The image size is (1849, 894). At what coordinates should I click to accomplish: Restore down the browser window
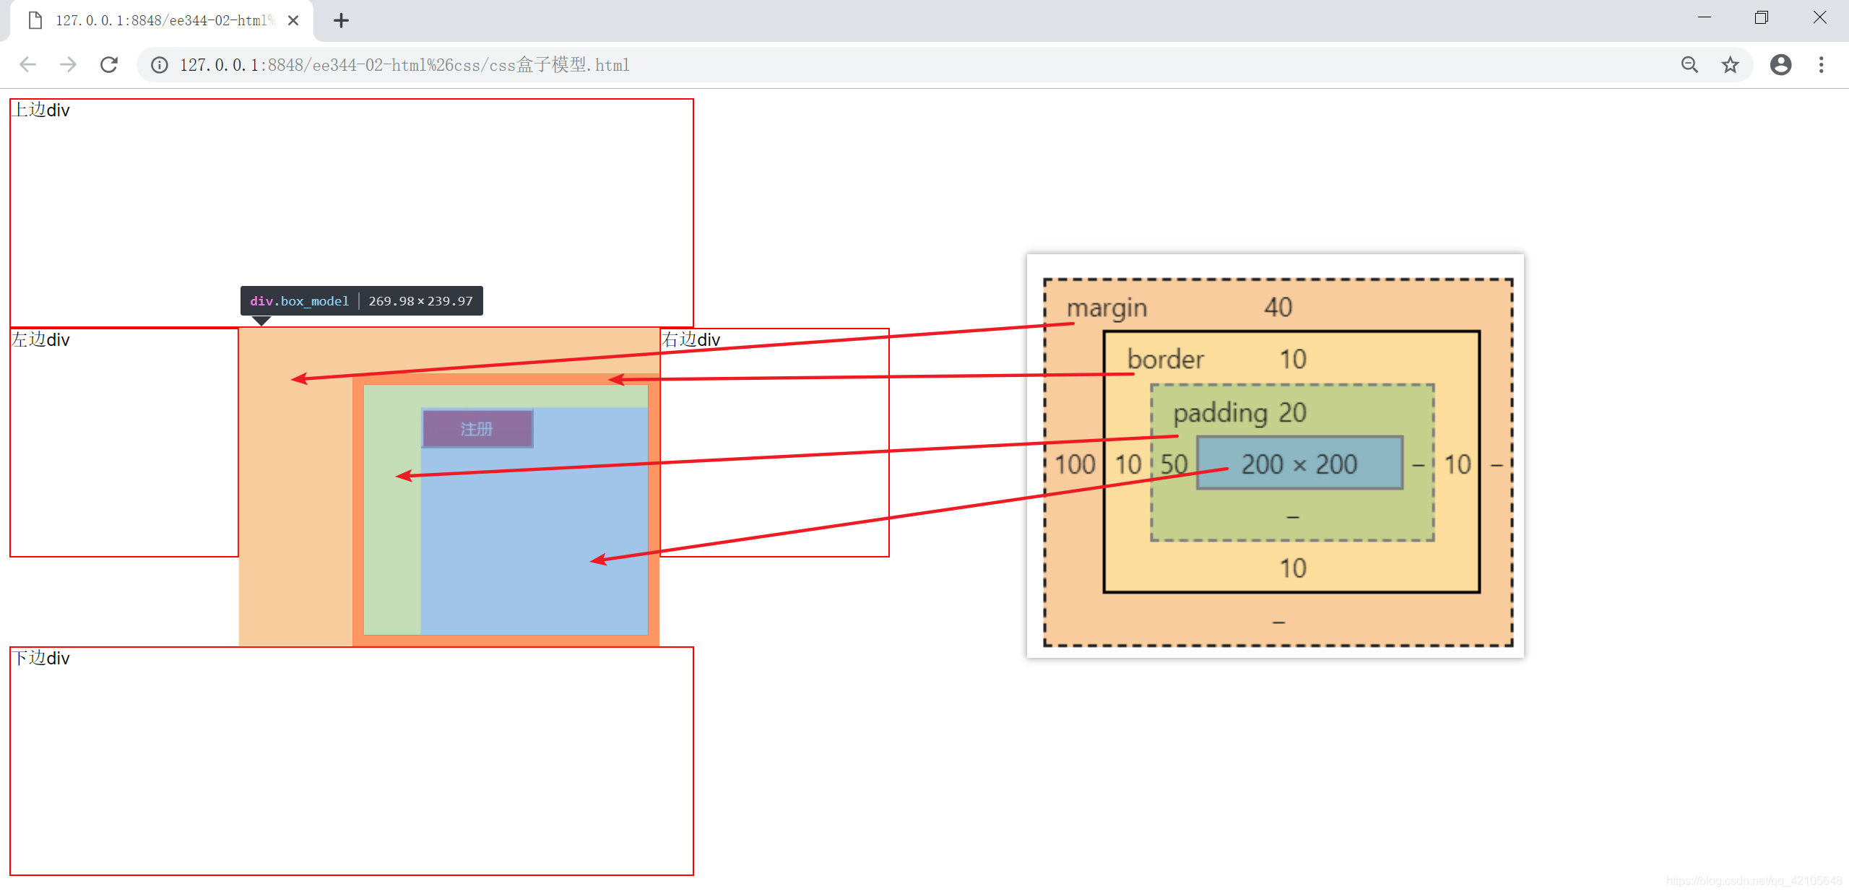click(1762, 17)
